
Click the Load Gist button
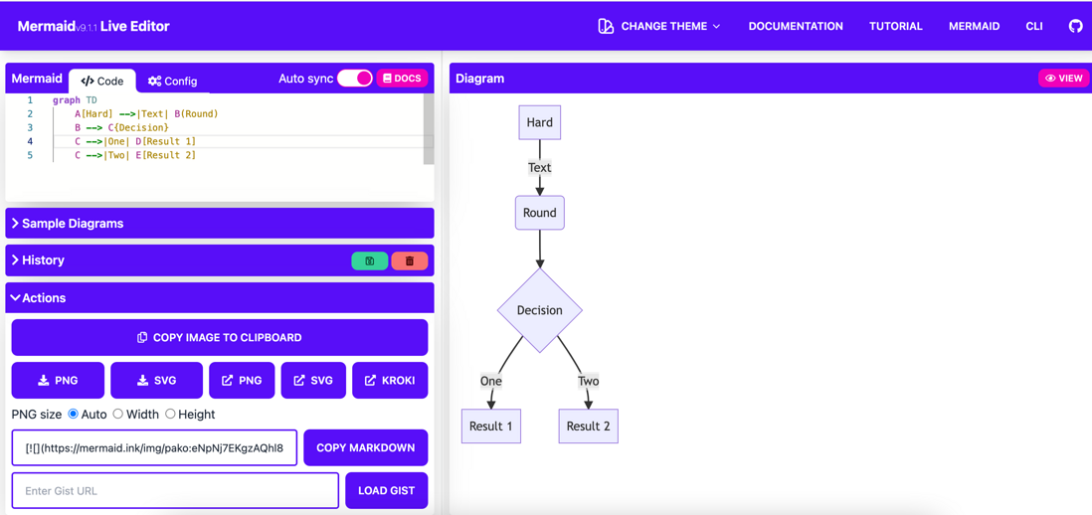tap(387, 491)
